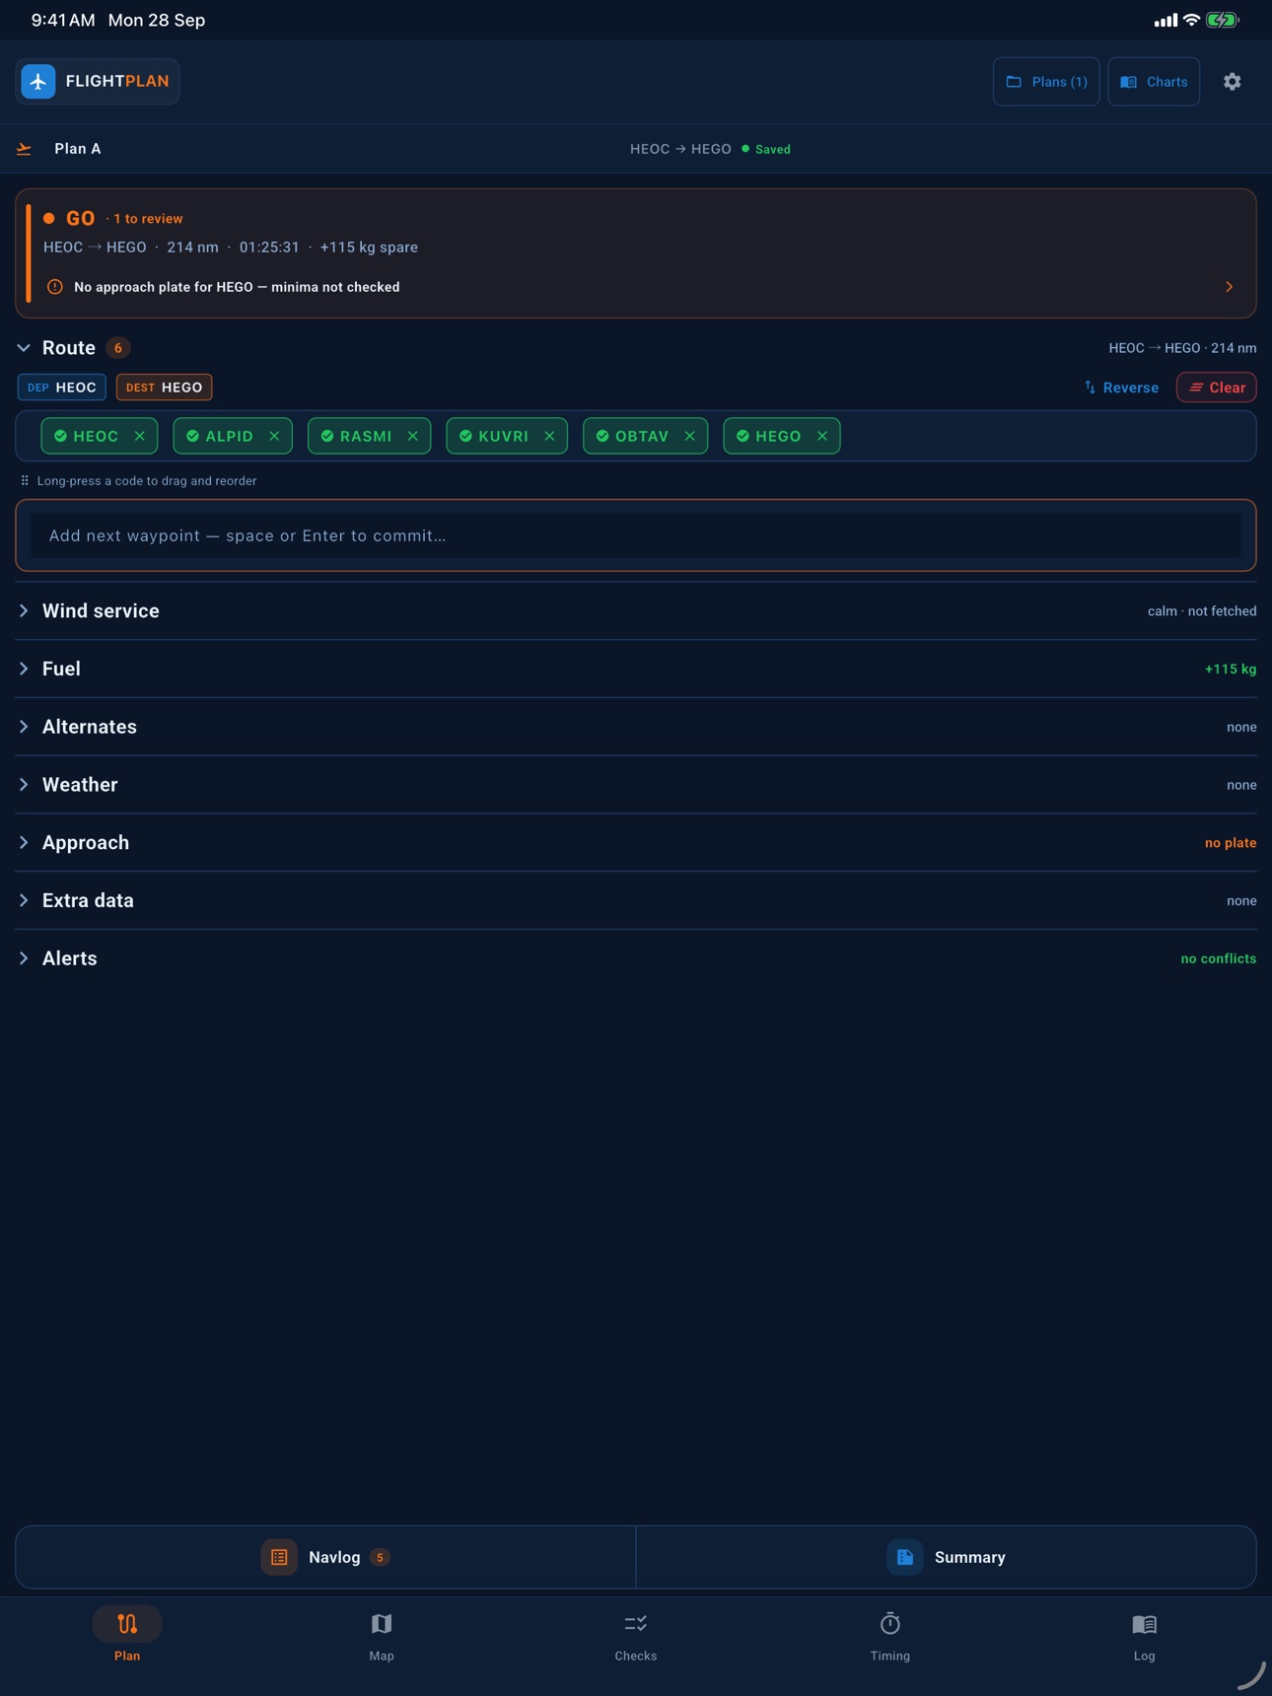Open the Charts button
Viewport: 1272px width, 1696px height.
click(x=1154, y=82)
